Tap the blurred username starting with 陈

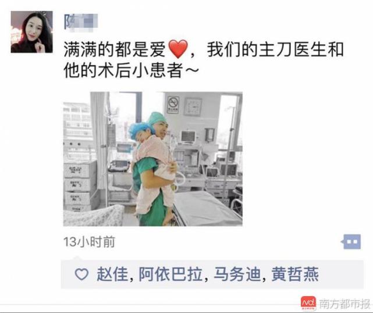[x=81, y=22]
